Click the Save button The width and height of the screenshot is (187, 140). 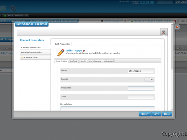point(156,114)
